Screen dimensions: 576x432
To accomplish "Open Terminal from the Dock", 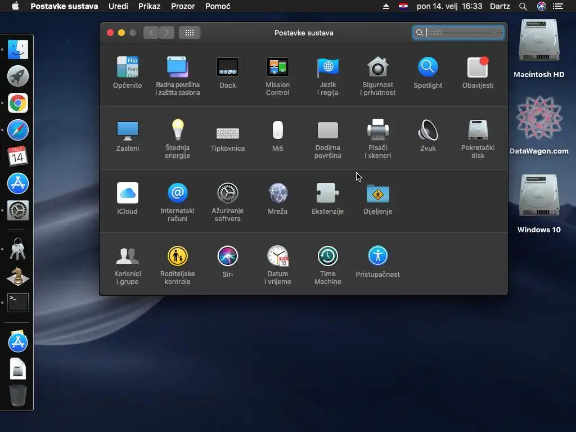I will click(x=17, y=302).
